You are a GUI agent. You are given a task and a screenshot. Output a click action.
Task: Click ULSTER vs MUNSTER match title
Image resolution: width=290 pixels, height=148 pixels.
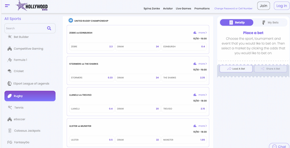(80, 126)
